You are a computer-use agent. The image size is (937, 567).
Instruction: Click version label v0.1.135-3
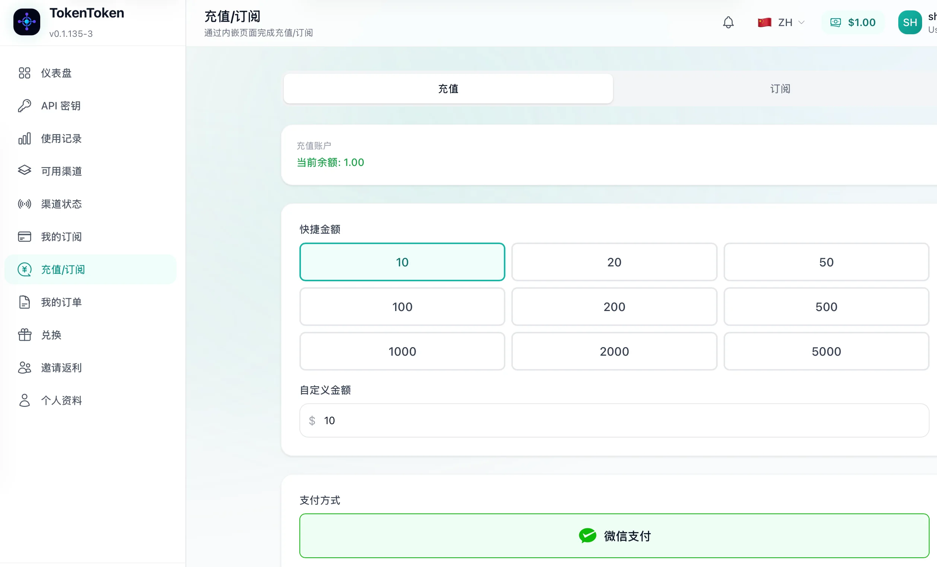[x=71, y=34]
